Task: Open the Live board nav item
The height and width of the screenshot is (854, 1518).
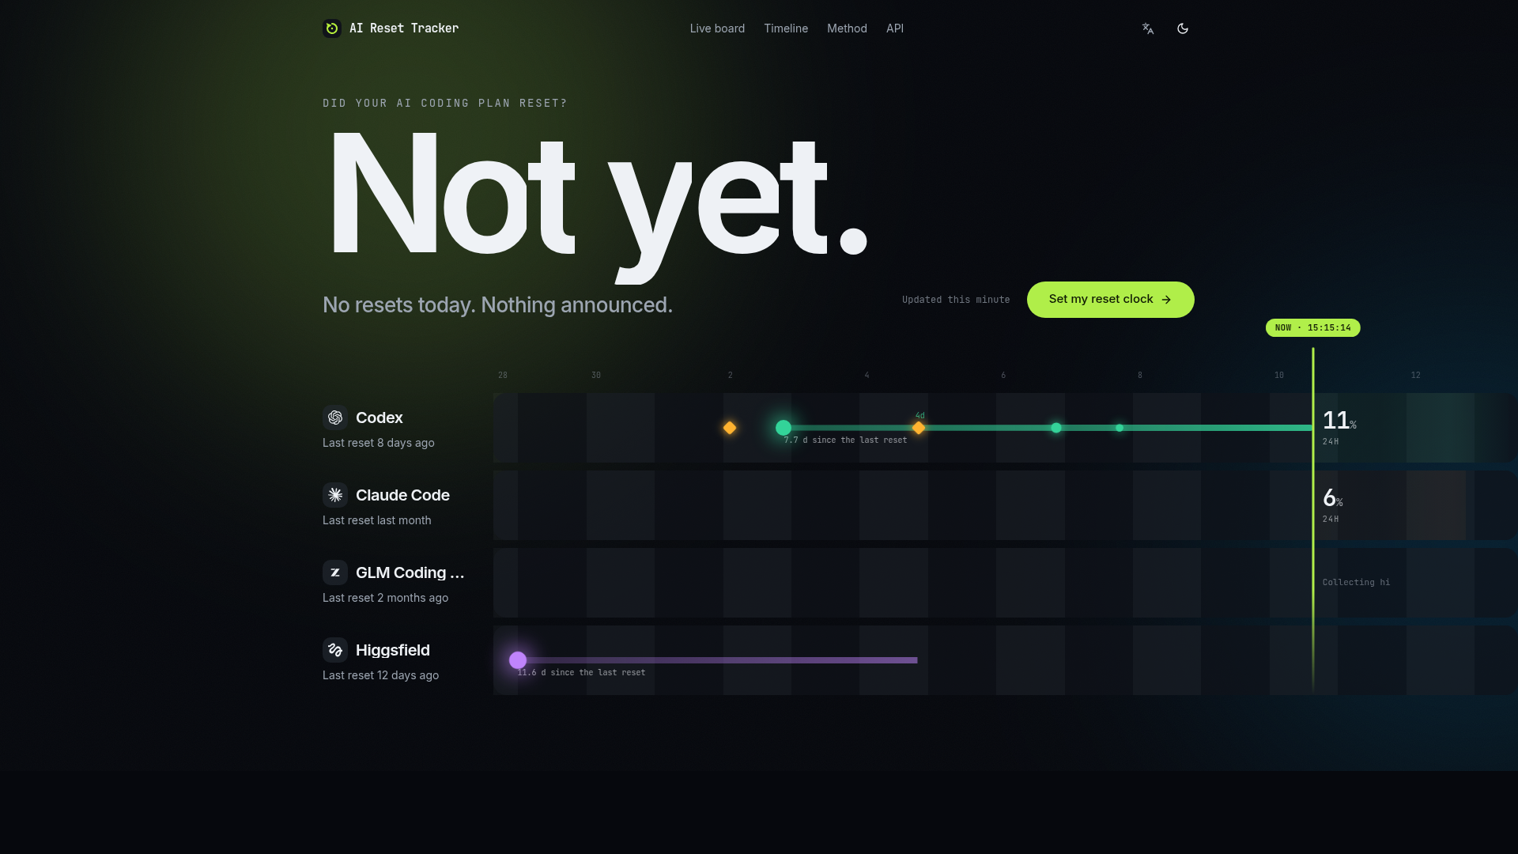Action: click(717, 28)
